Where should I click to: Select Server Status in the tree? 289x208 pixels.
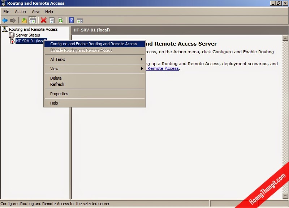click(28, 35)
